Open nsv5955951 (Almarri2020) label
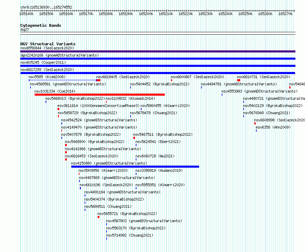This screenshot has height=252, width=305. [x=160, y=185]
